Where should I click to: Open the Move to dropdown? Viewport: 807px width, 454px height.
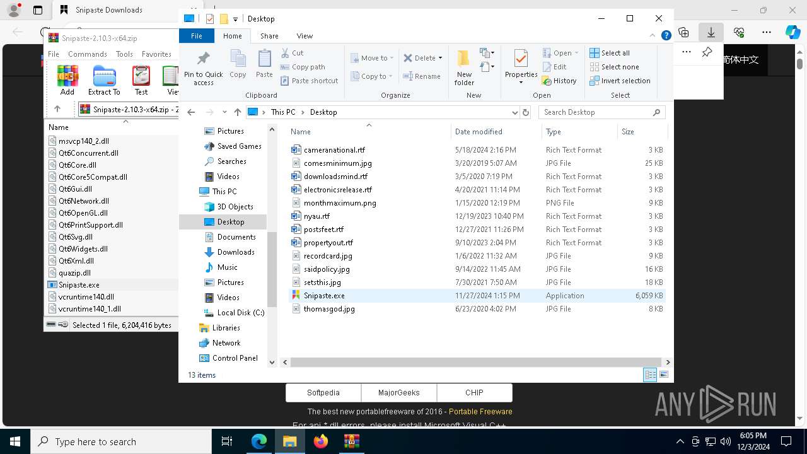click(372, 58)
